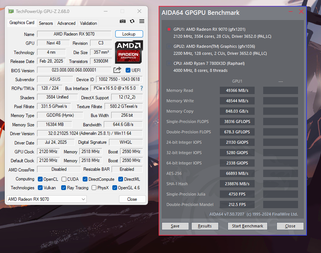Check CPU AMD Ryzen 7 7800X3D box
The height and width of the screenshot is (253, 321).
169,63
